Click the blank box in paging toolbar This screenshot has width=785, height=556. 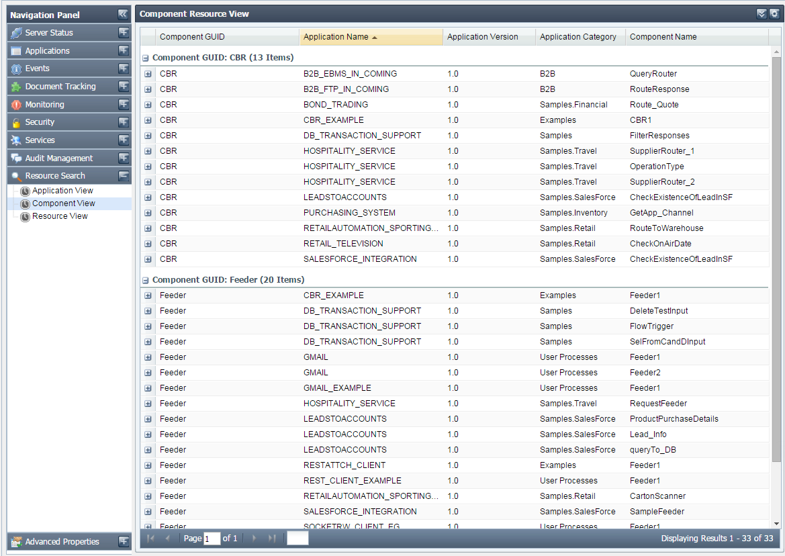coord(297,538)
